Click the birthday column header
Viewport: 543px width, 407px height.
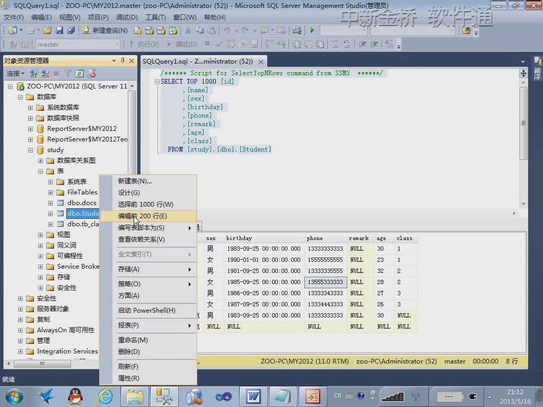point(265,238)
